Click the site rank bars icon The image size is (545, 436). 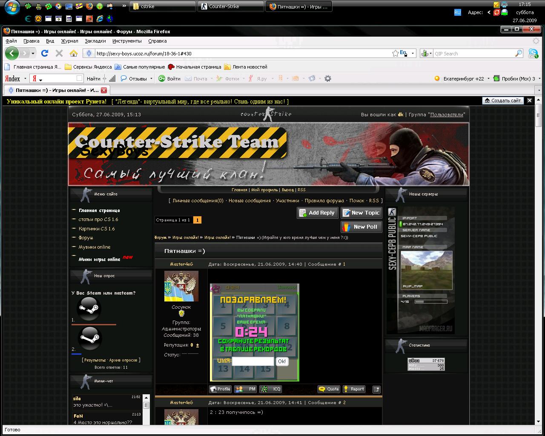pyautogui.click(x=112, y=78)
